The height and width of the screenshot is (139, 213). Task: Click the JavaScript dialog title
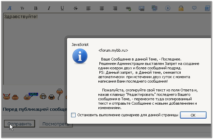(x=80, y=45)
